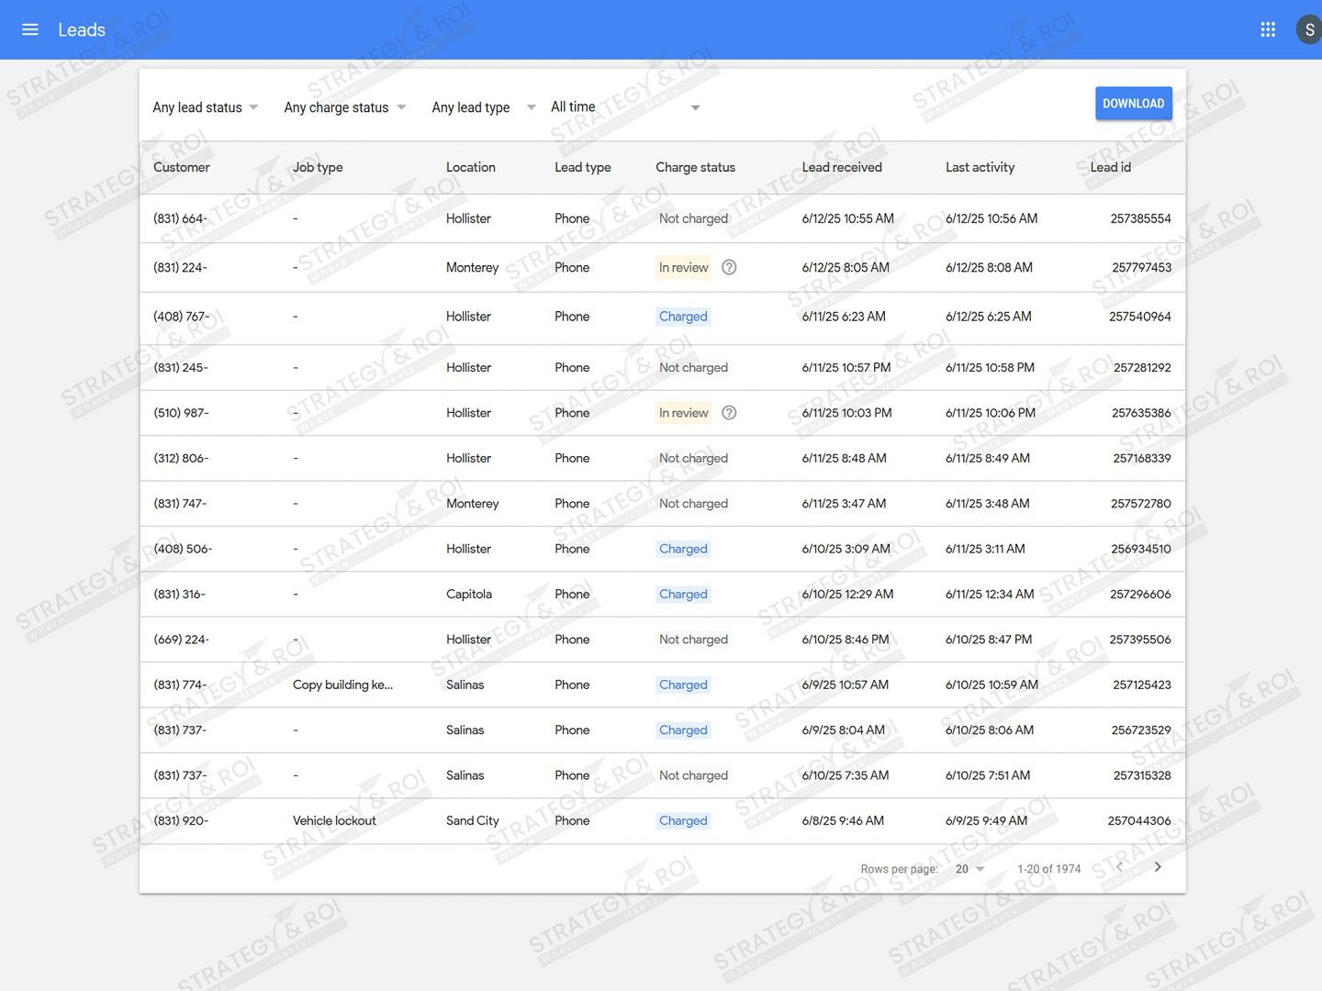Change the rows per page selector
This screenshot has height=991, width=1322.
(x=969, y=869)
